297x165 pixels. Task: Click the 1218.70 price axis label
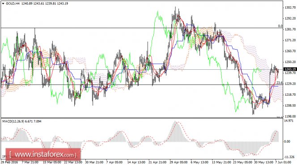coord(290,94)
